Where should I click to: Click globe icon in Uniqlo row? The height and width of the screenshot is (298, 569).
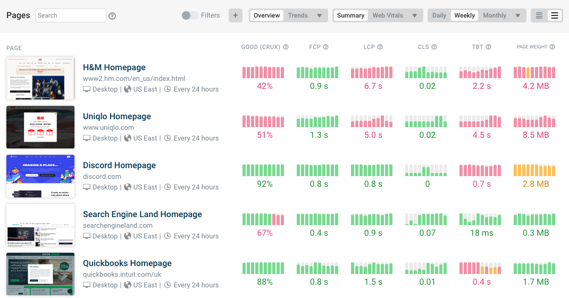(x=128, y=138)
